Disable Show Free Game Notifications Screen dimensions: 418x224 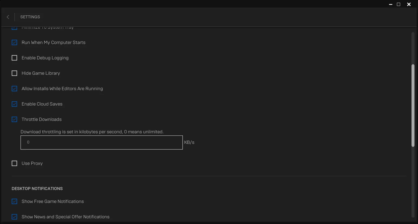tap(14, 201)
